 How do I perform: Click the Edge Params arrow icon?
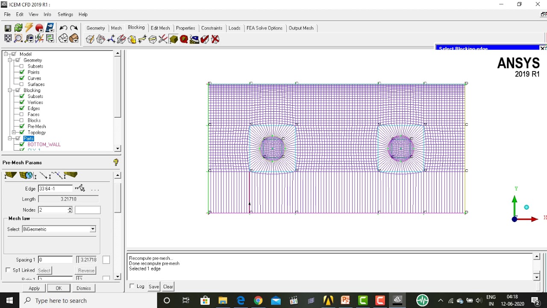click(44, 175)
